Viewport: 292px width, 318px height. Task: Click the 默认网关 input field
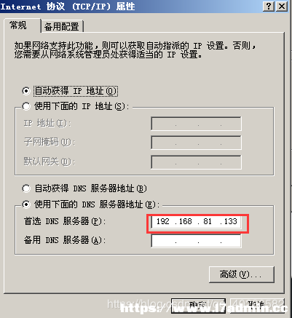click(196, 162)
